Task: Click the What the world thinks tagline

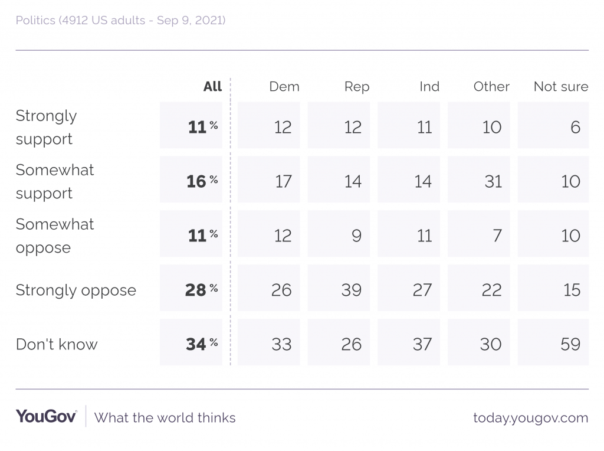Action: pyautogui.click(x=165, y=418)
